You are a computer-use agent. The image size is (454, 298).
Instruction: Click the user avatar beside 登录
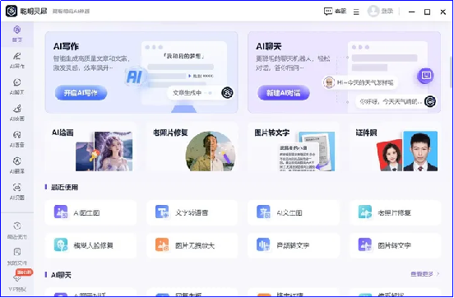tap(373, 12)
